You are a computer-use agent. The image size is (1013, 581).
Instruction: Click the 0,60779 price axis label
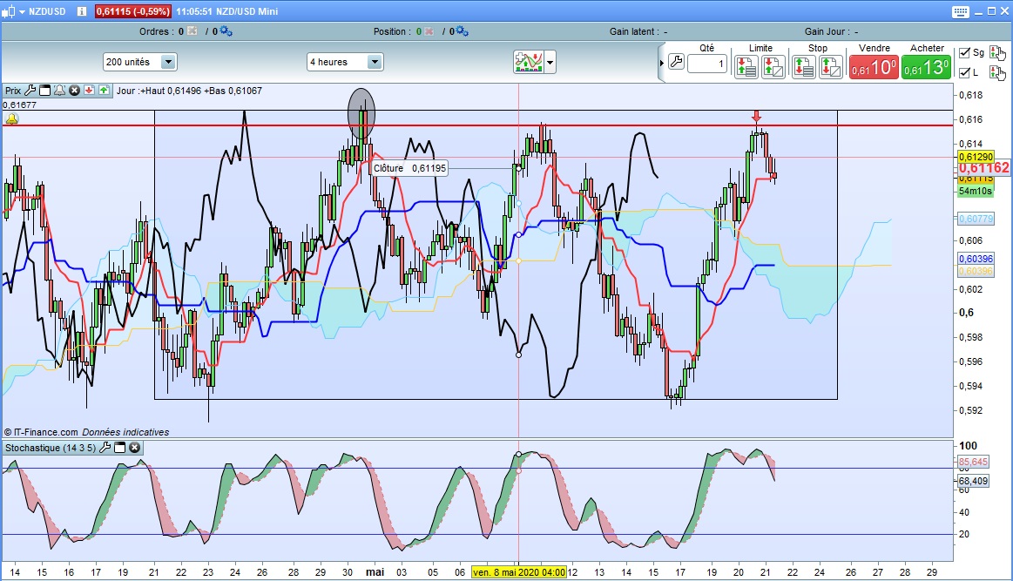pyautogui.click(x=976, y=220)
